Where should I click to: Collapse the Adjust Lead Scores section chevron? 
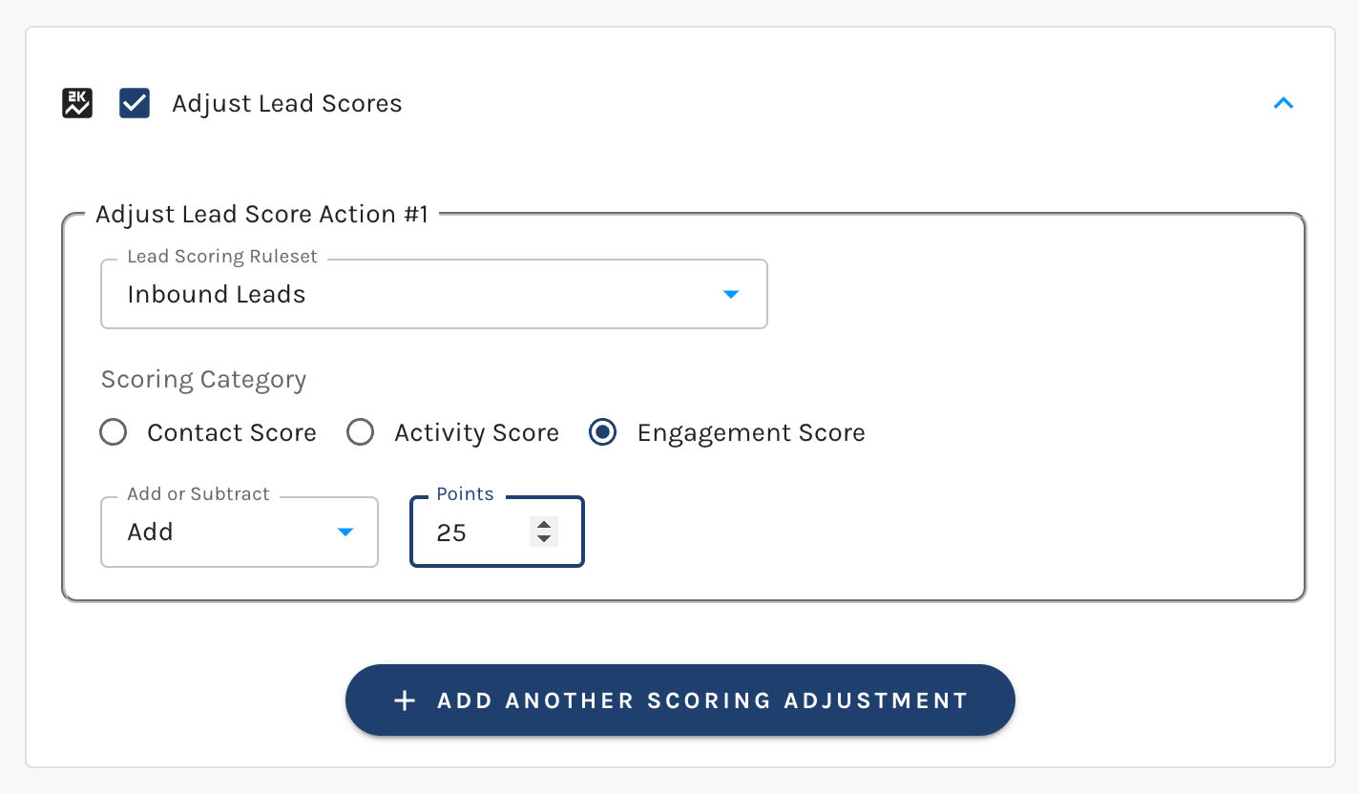click(1284, 103)
